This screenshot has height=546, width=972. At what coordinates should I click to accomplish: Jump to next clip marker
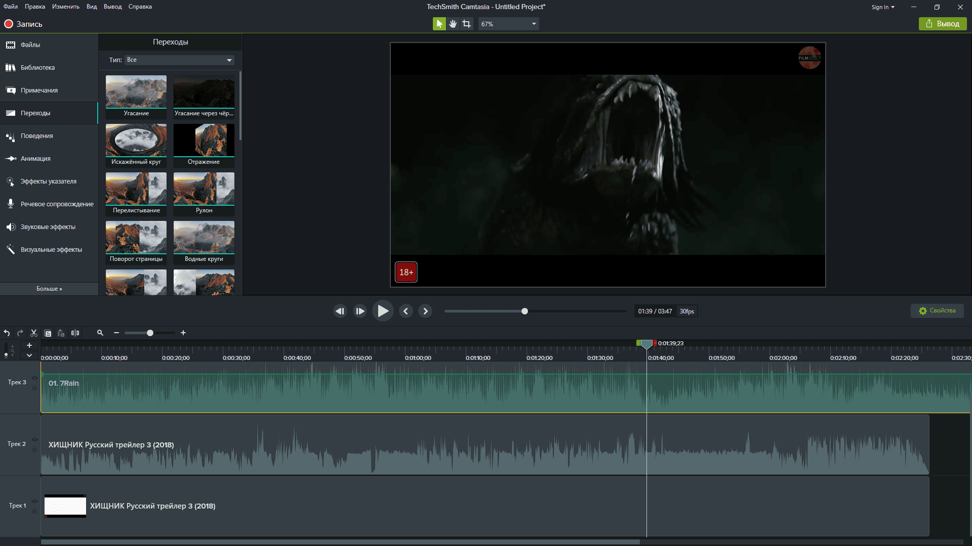(x=425, y=311)
